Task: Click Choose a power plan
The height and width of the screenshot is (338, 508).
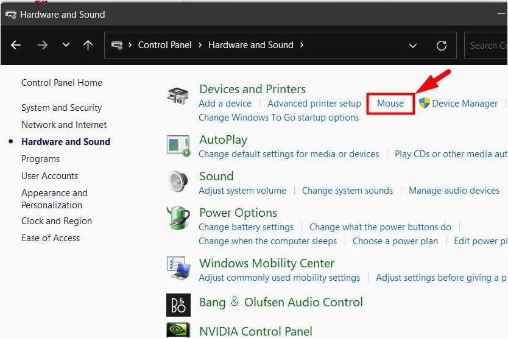Action: tap(395, 241)
